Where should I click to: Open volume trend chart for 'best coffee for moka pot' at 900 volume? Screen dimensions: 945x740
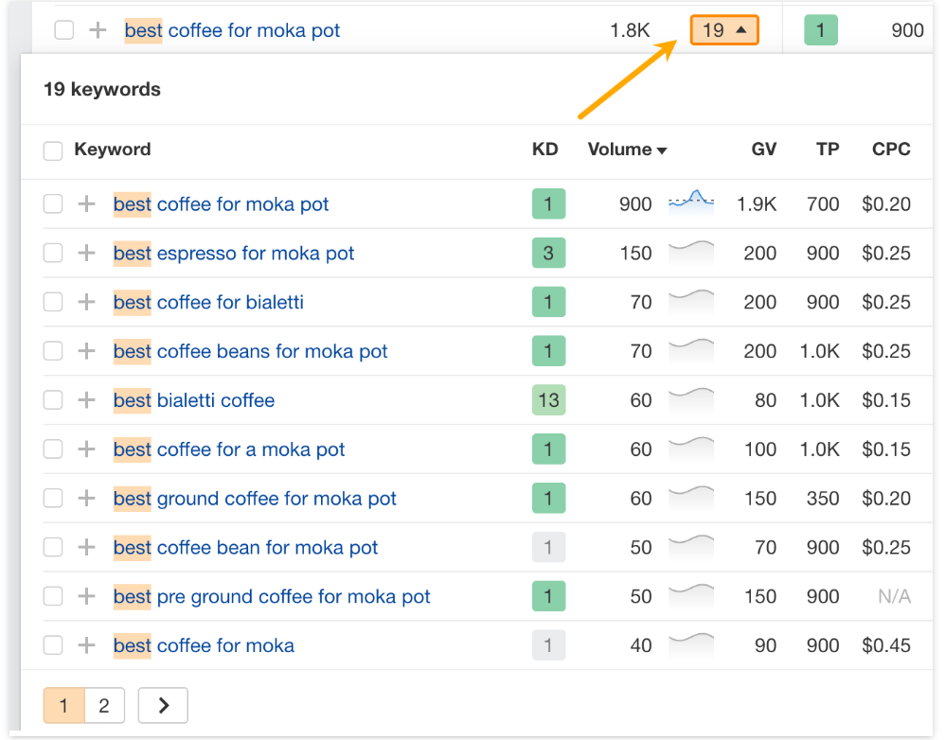pos(691,201)
